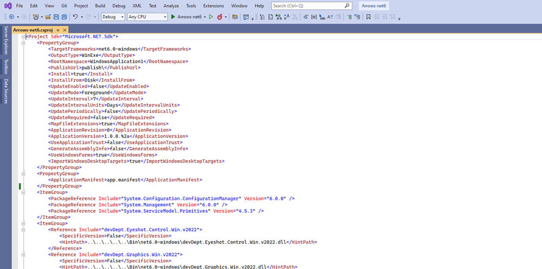Collapse the first PropertyGroup node
This screenshot has height=269, width=542.
point(23,43)
